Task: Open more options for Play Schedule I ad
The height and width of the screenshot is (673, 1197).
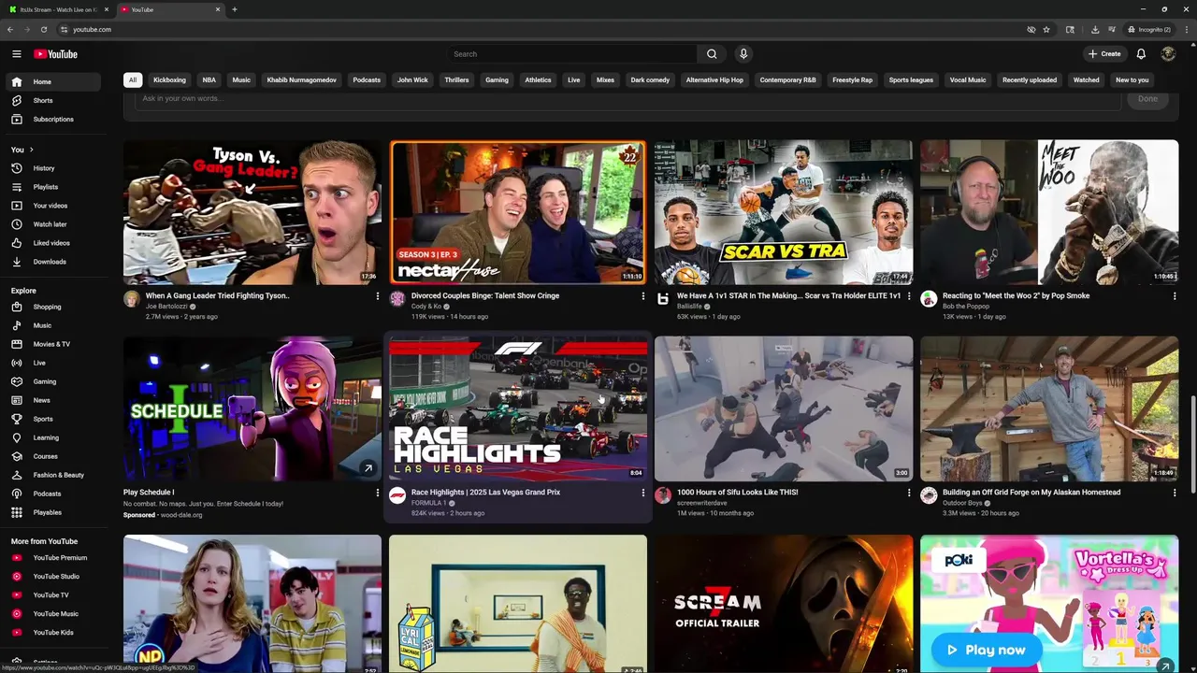Action: pos(378,493)
